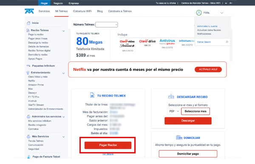Click the Infinitum mail logo
Screen dimensions: 255x164
pyautogui.click(x=187, y=41)
